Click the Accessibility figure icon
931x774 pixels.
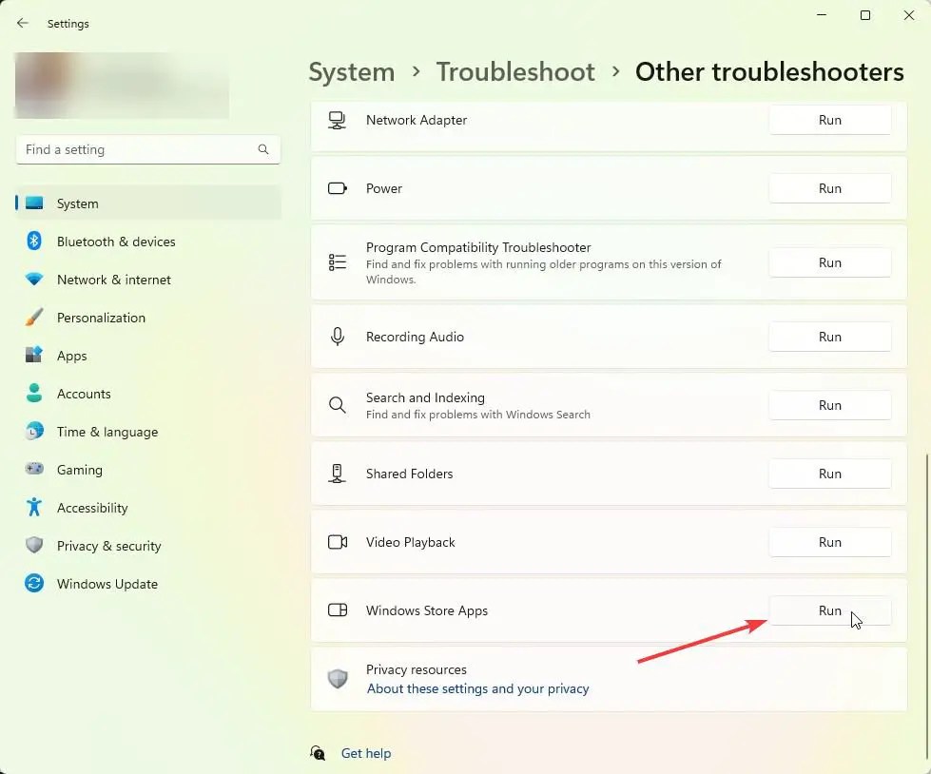pyautogui.click(x=34, y=507)
